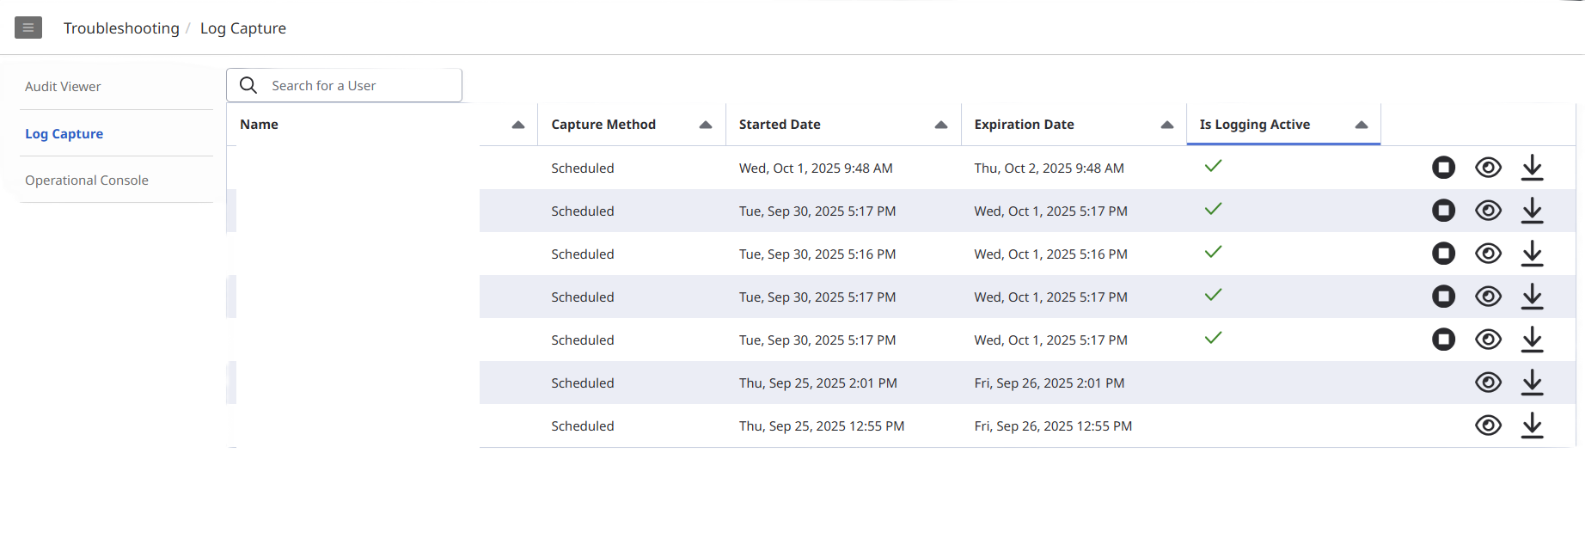Sort table by Name column arrow
The image size is (1585, 557).
(517, 125)
